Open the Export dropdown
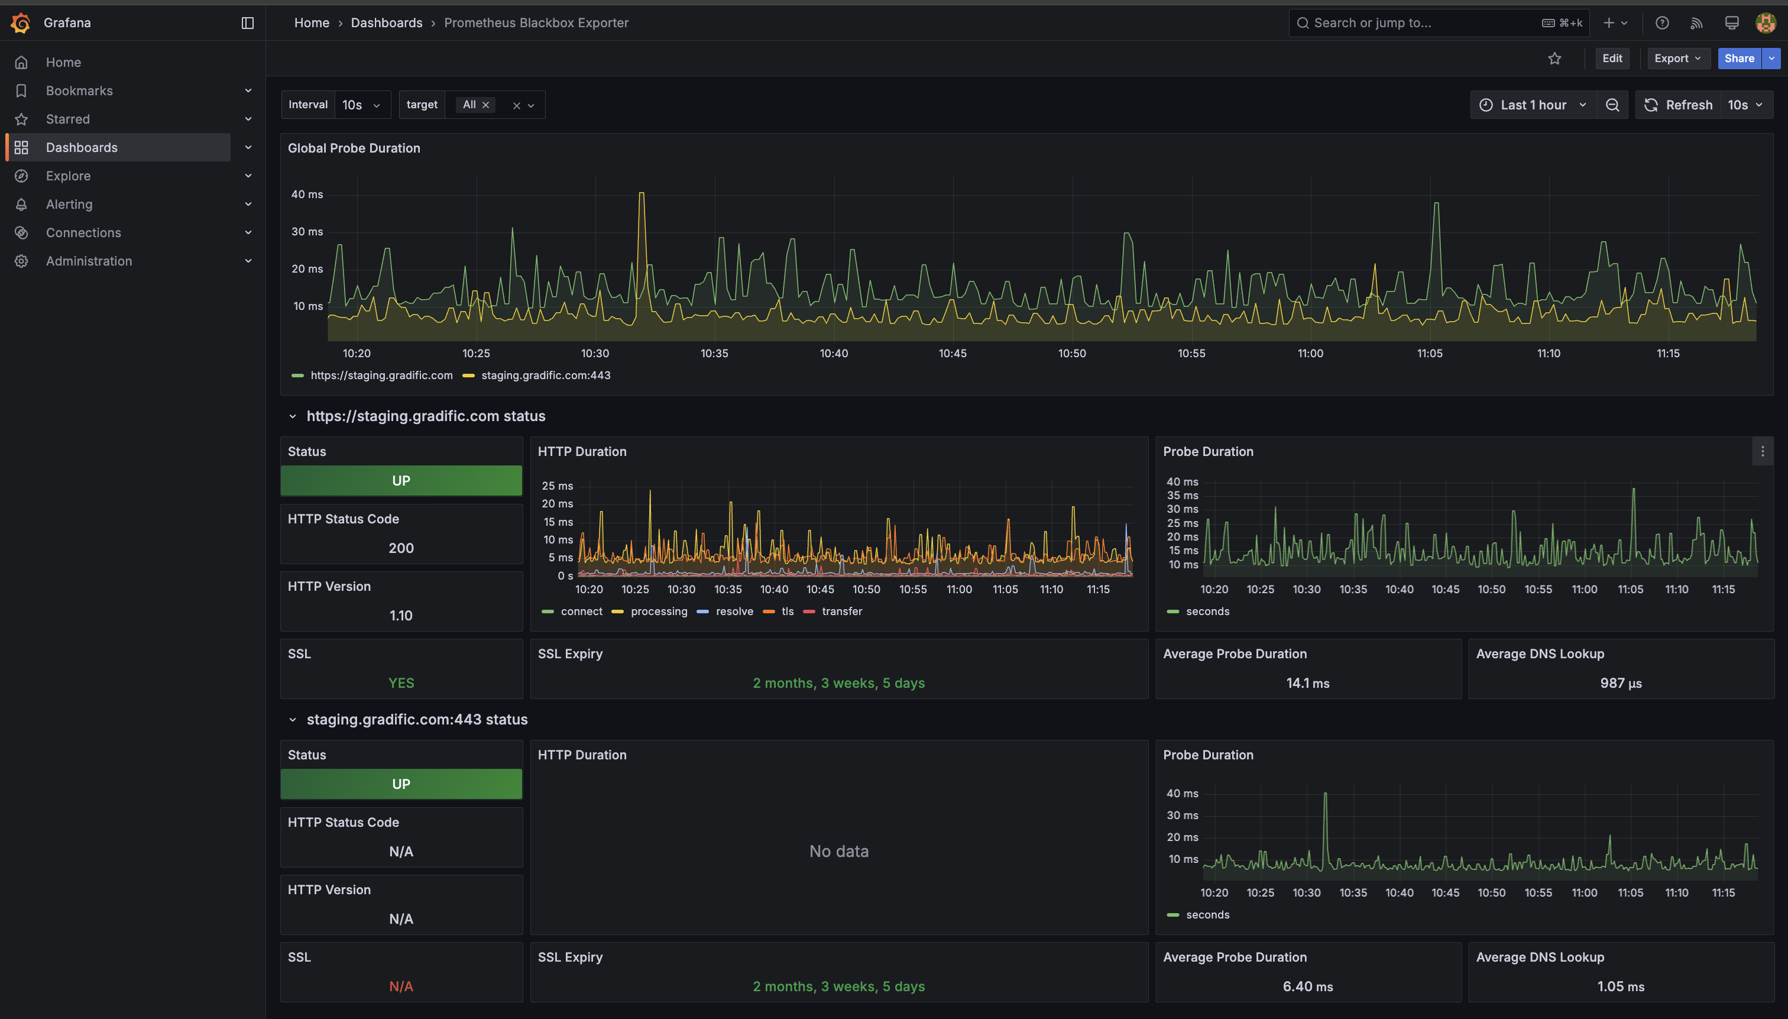Image resolution: width=1788 pixels, height=1019 pixels. pos(1678,59)
